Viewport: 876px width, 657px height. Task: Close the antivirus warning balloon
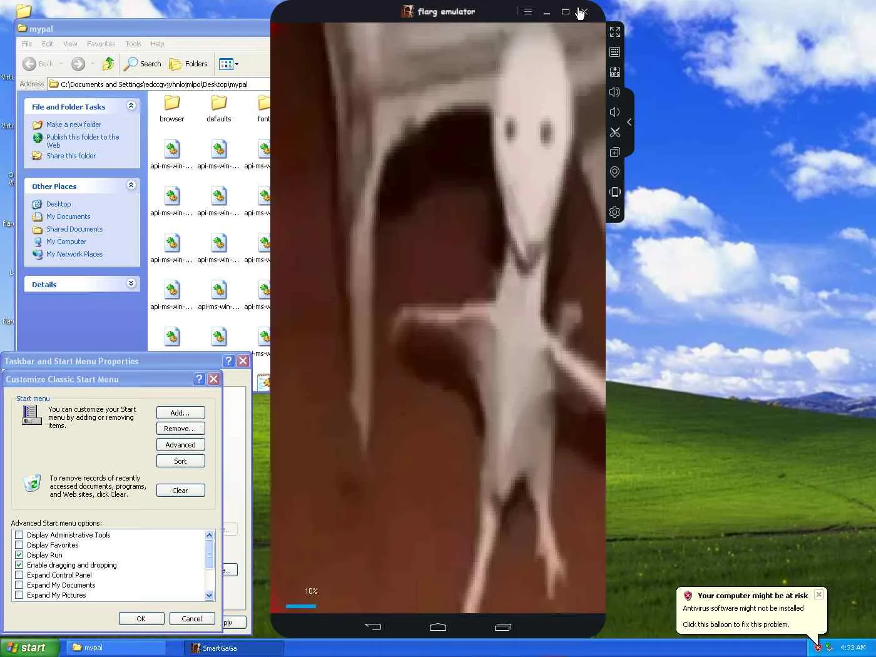coord(819,594)
